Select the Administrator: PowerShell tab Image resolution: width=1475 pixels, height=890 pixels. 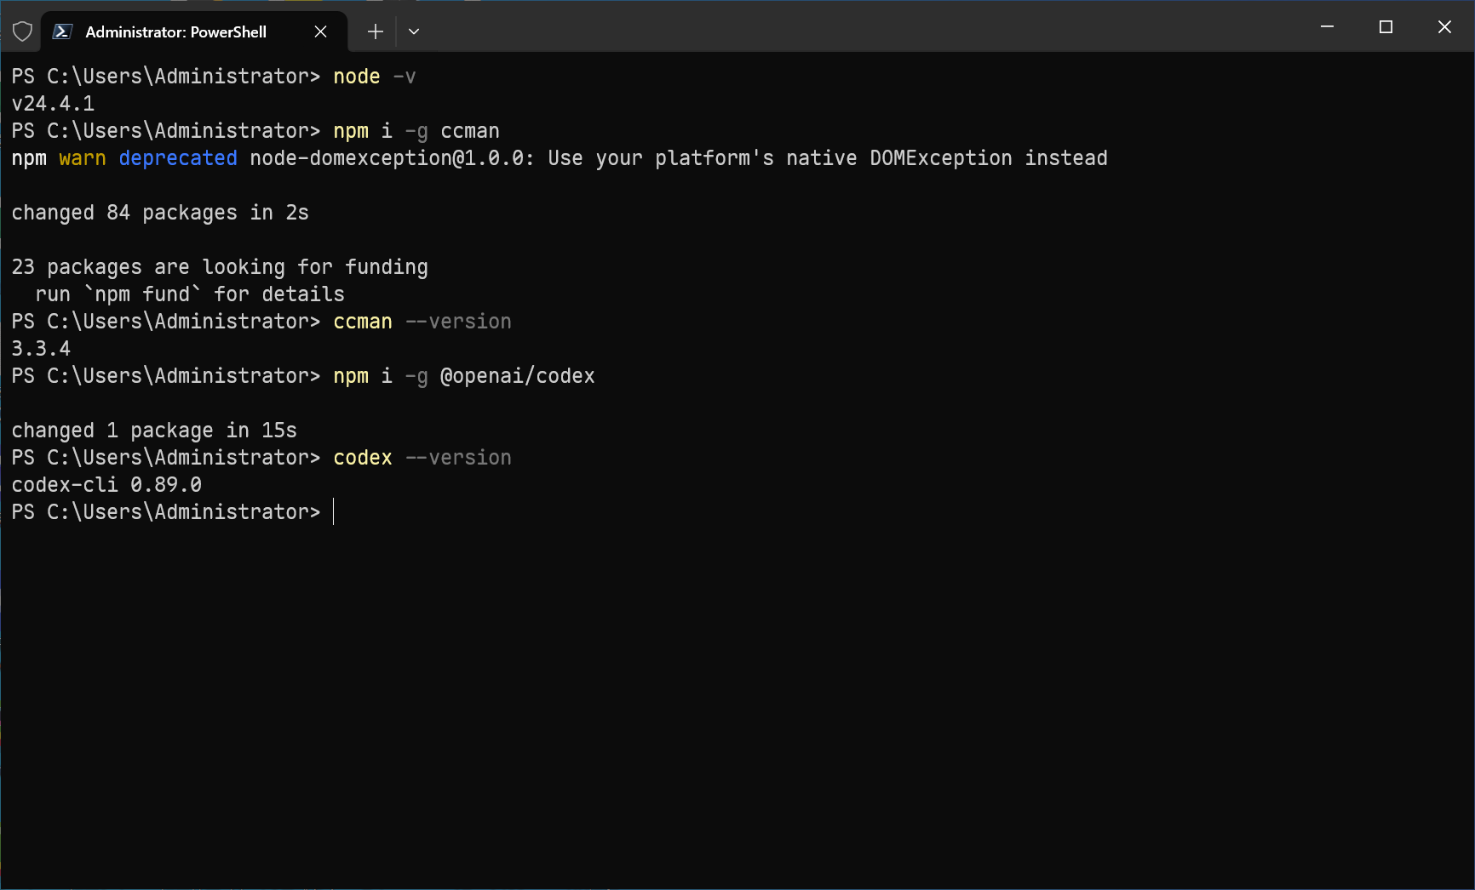tap(193, 31)
